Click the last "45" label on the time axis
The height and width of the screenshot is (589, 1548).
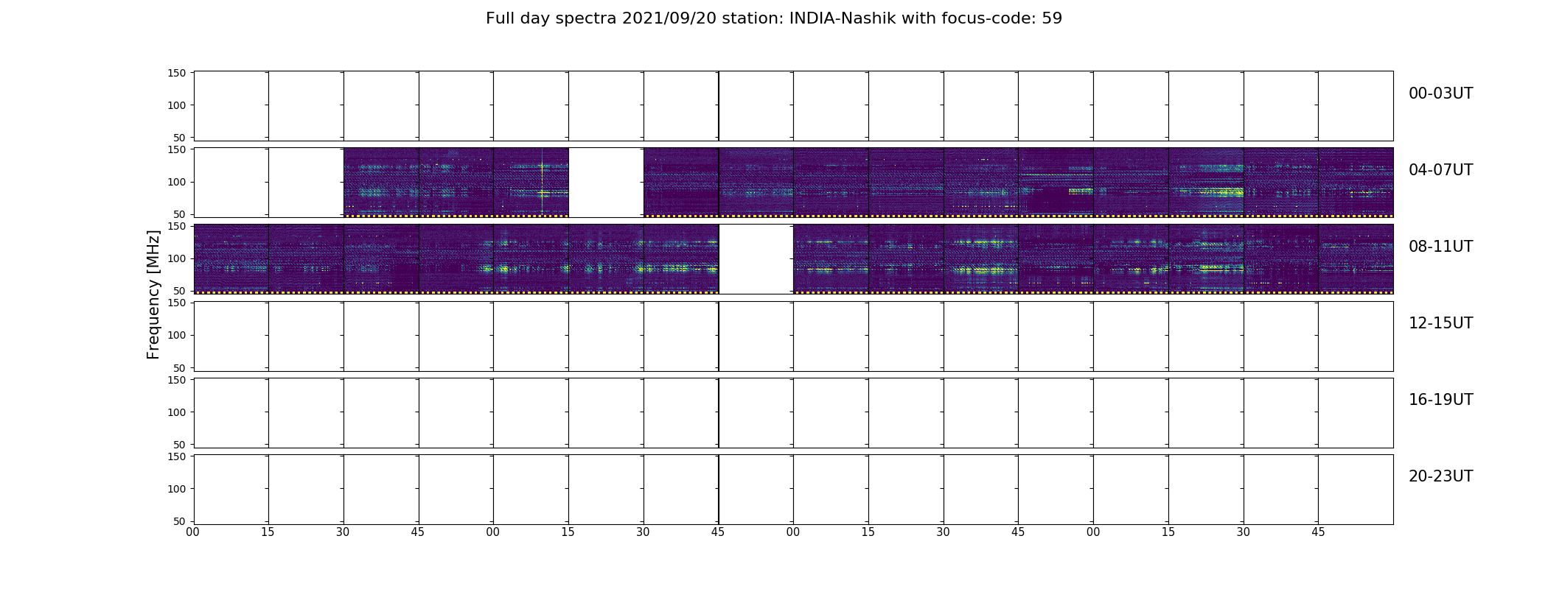click(1318, 532)
